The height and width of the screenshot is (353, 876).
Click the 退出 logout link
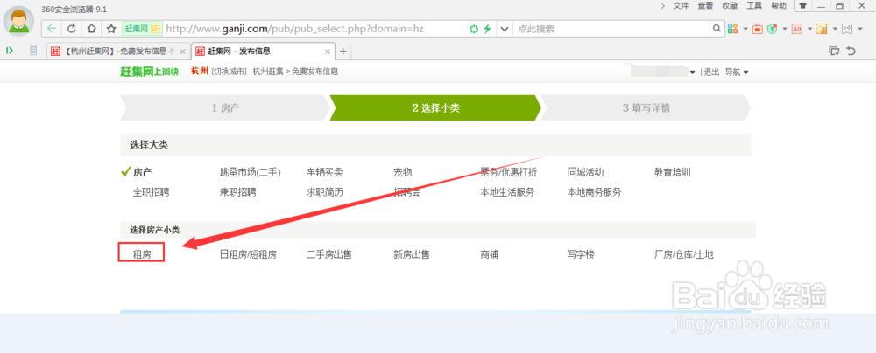tap(711, 72)
